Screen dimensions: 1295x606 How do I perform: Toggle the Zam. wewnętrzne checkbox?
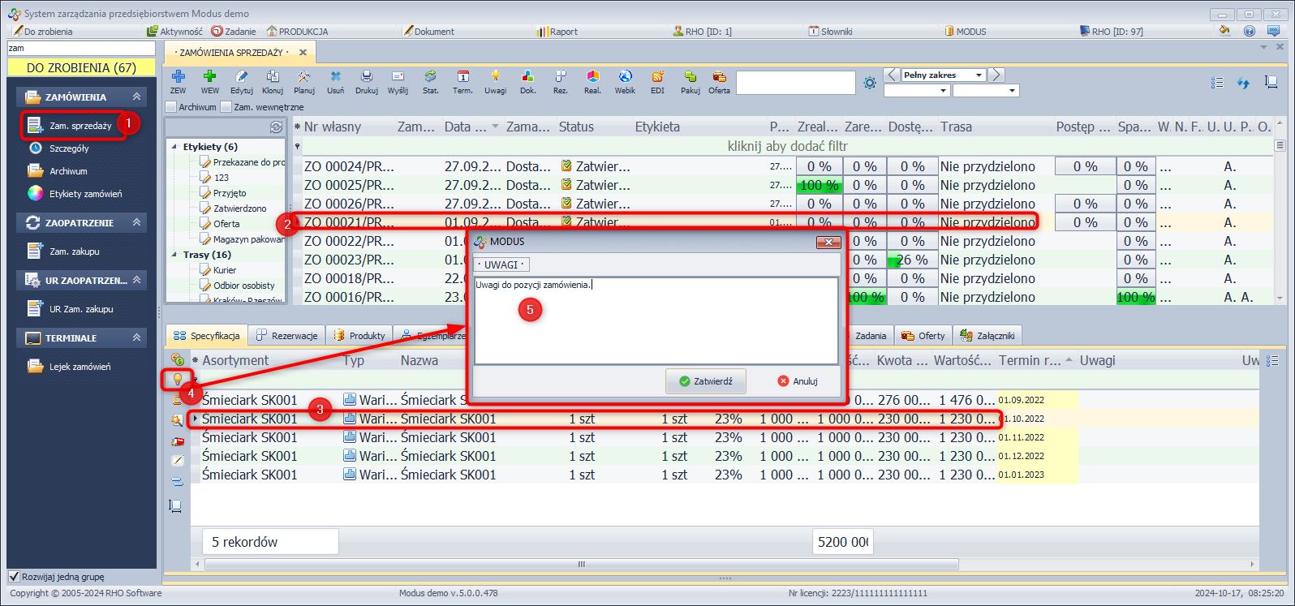point(226,107)
